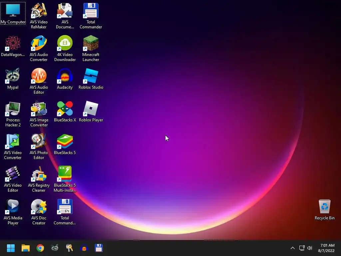
Task: Click the 4K Video Downloader shortcut
Action: click(65, 49)
